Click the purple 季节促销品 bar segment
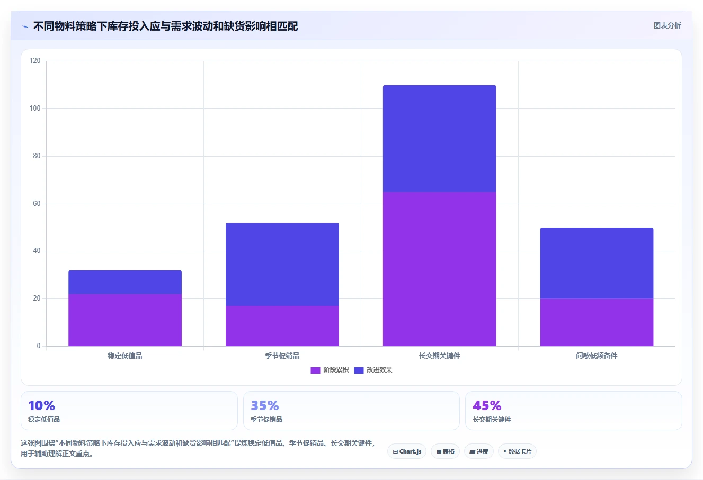This screenshot has height=480, width=703. 282,326
